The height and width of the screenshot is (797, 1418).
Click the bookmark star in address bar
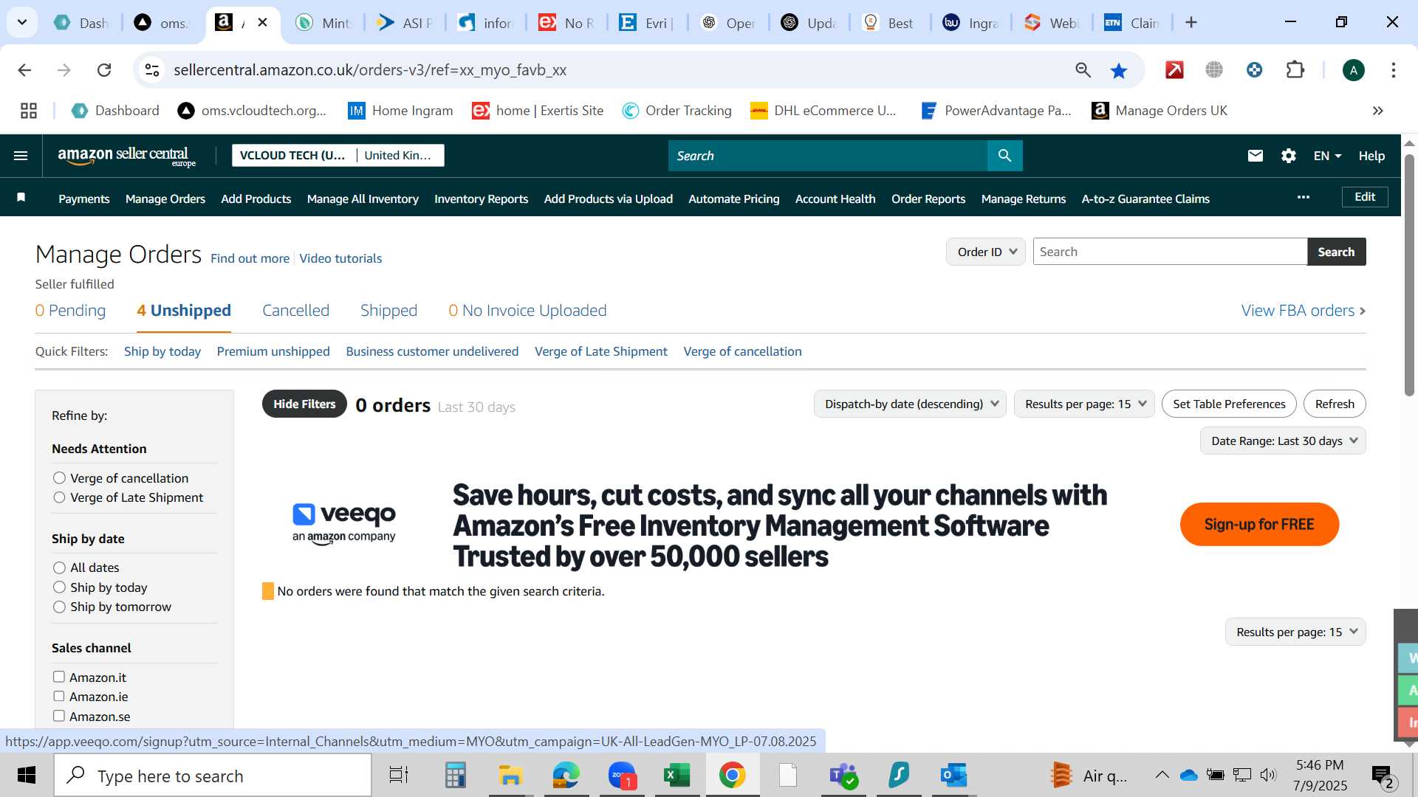pyautogui.click(x=1119, y=70)
